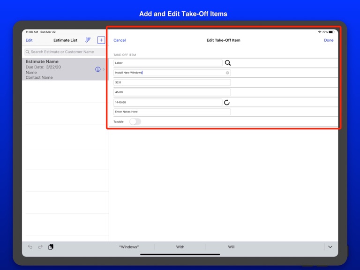Add a new estimate with plus icon
The image size is (360, 270).
coord(101,40)
